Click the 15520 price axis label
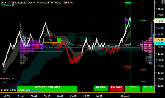165x98 pixels. 160,9
